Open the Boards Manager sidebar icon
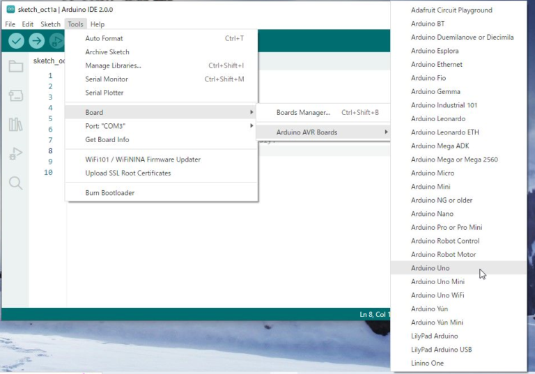Viewport: 535px width, 374px height. (16, 95)
